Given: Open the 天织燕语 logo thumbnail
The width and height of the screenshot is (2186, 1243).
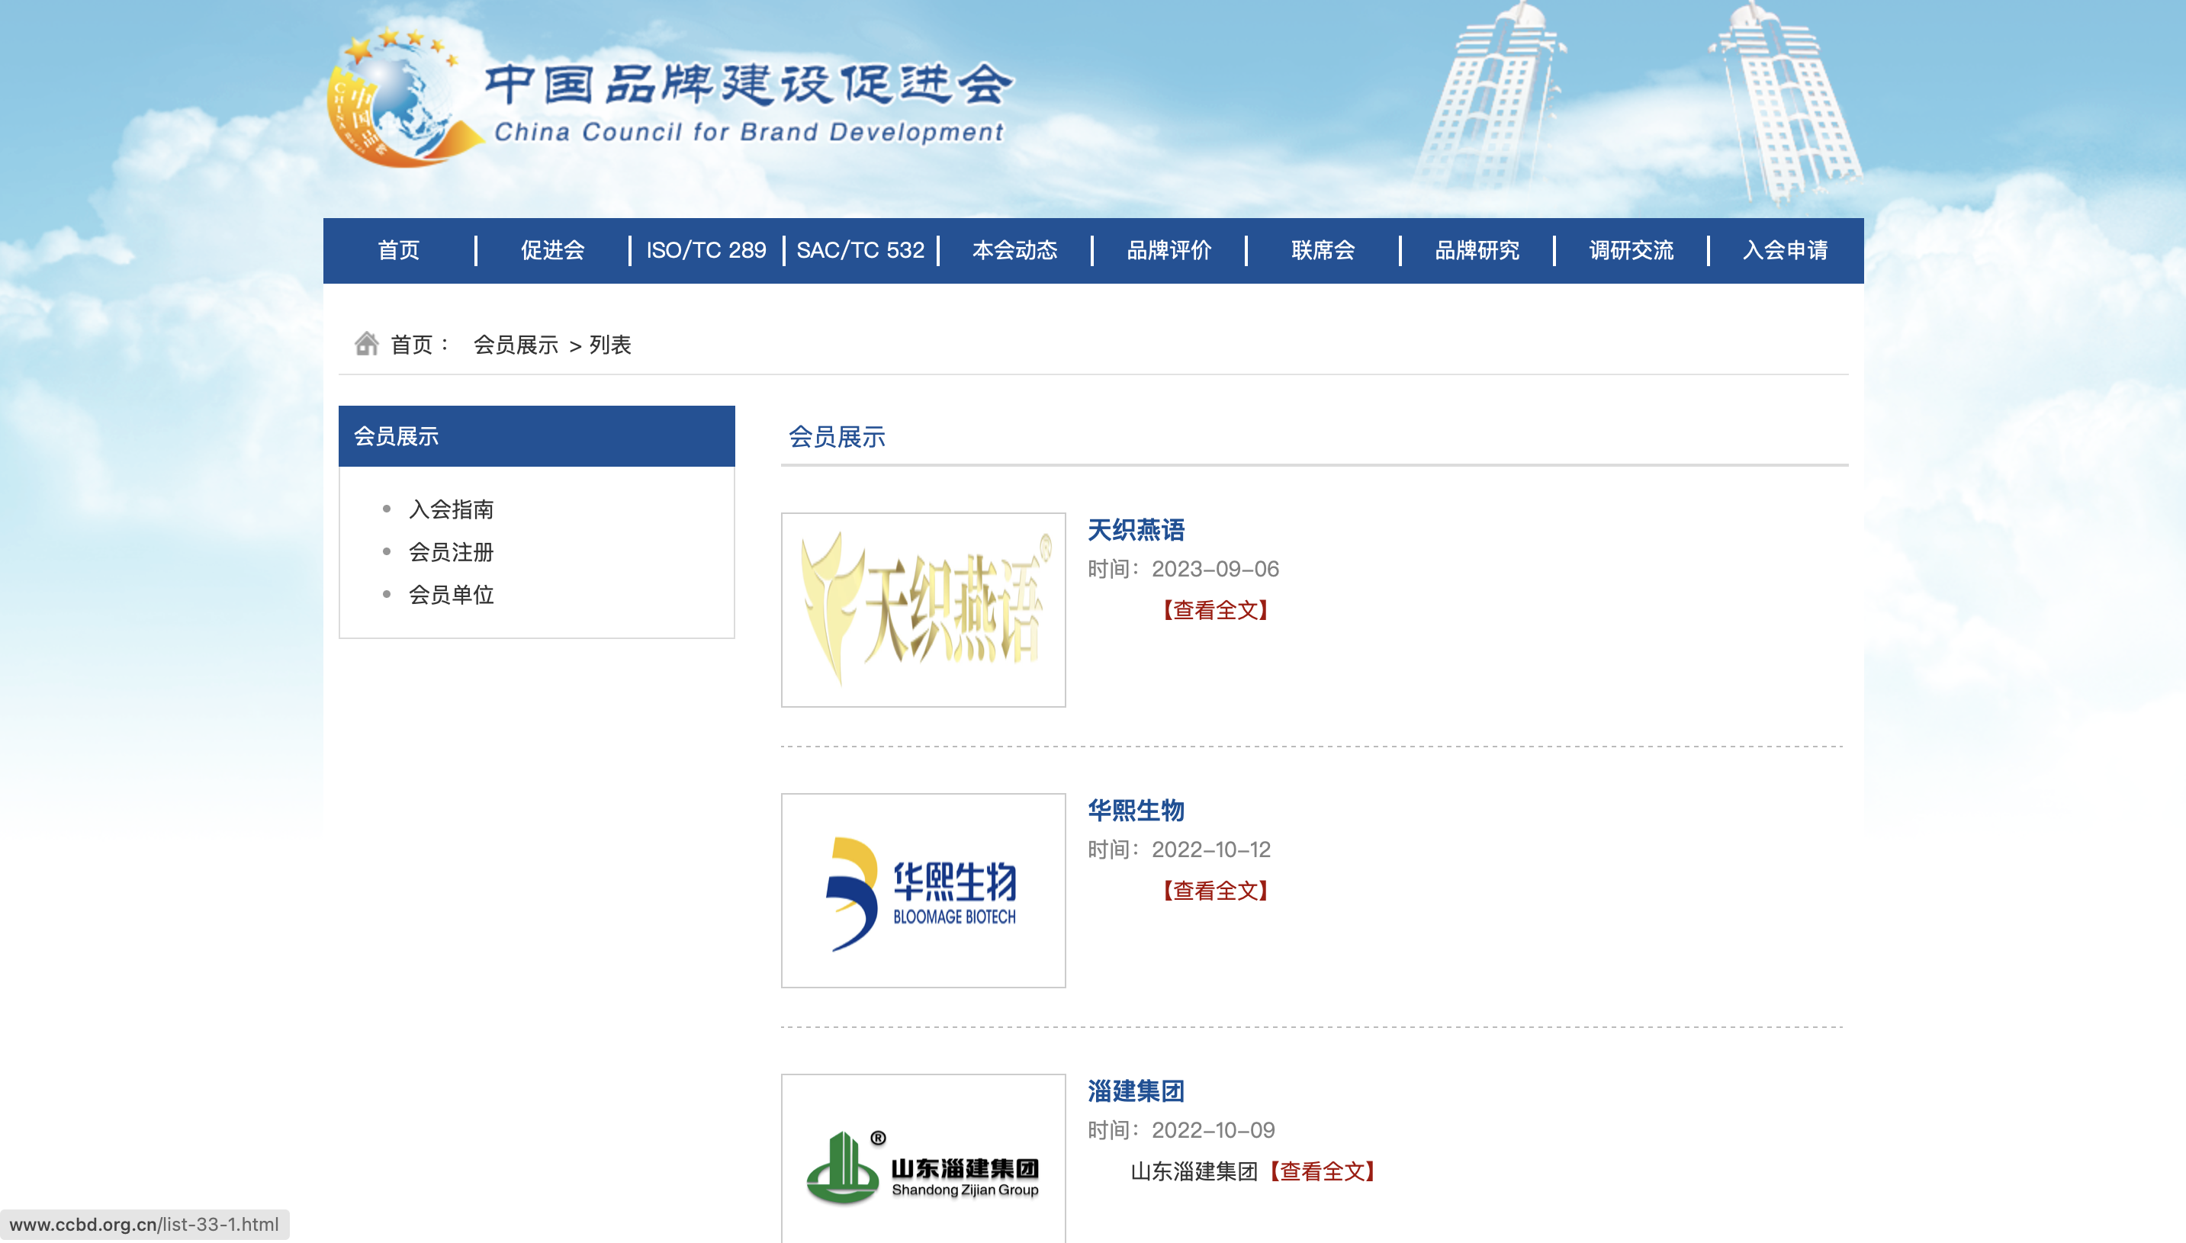Looking at the screenshot, I should click(x=923, y=609).
